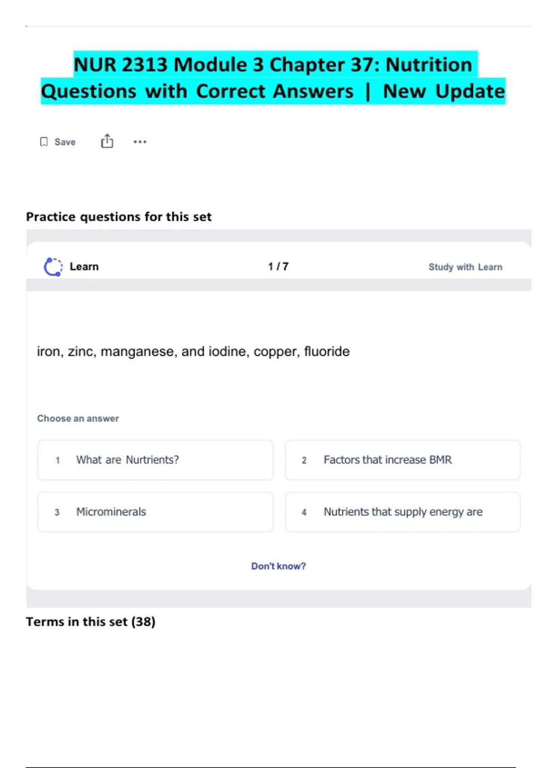Pick the "Microminerals" answer option
Viewport: 542px width, 768px height.
pos(155,512)
